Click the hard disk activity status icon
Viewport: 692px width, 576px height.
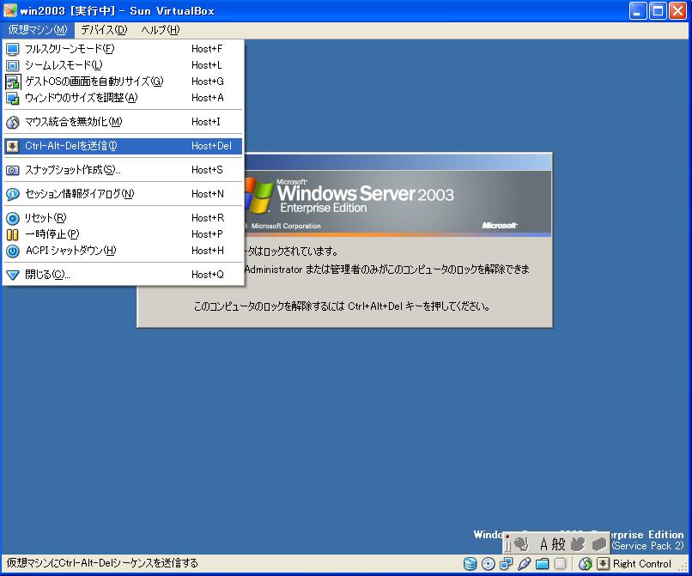tap(470, 564)
